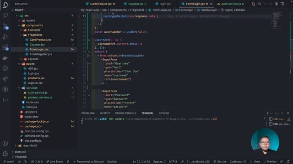The image size is (293, 164).
Task: Open Source Control view with badge
Action: click(x=5, y=26)
